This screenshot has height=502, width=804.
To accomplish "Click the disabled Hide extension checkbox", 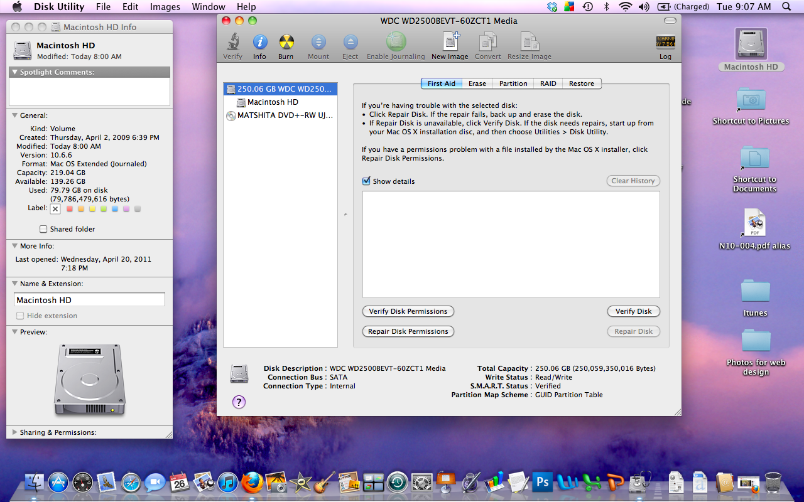I will [x=20, y=316].
